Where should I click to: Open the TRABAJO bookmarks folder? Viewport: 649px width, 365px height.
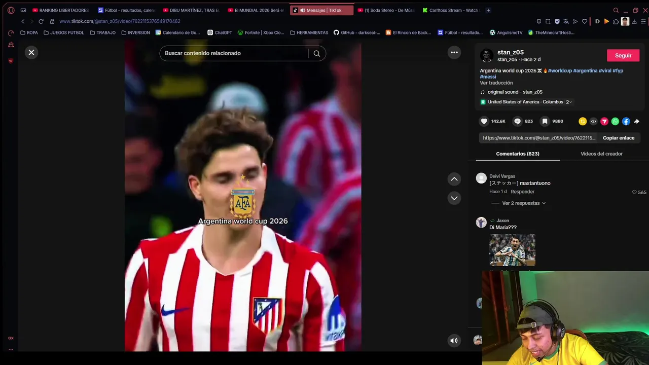(x=102, y=32)
